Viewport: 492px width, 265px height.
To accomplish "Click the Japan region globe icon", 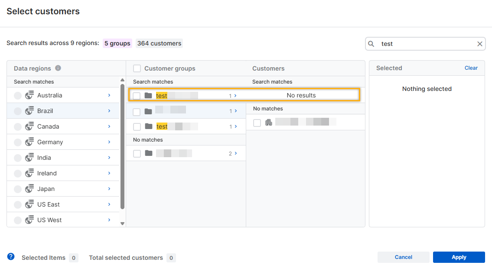I will (x=29, y=189).
